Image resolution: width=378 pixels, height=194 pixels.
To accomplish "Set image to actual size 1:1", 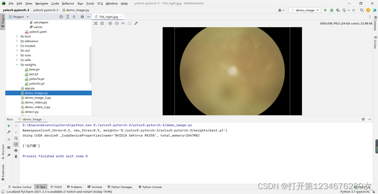I will pyautogui.click(x=123, y=23).
